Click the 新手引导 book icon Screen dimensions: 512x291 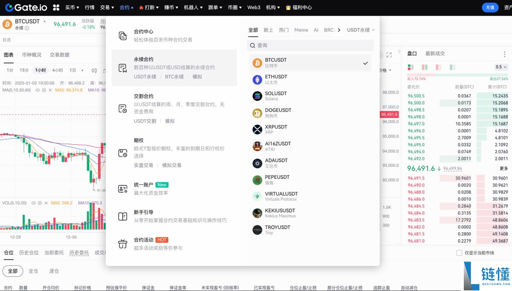[122, 216]
